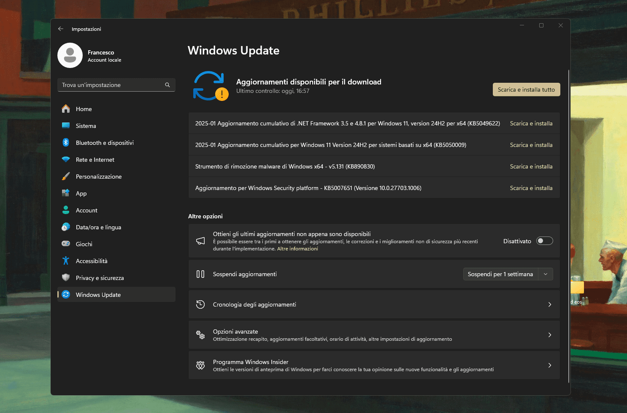The width and height of the screenshot is (627, 413).
Task: Open Rete e Internet section
Action: [95, 160]
